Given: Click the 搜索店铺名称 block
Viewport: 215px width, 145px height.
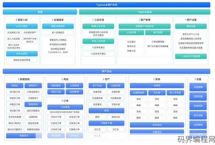Looking at the screenshot, I should point(58,26).
